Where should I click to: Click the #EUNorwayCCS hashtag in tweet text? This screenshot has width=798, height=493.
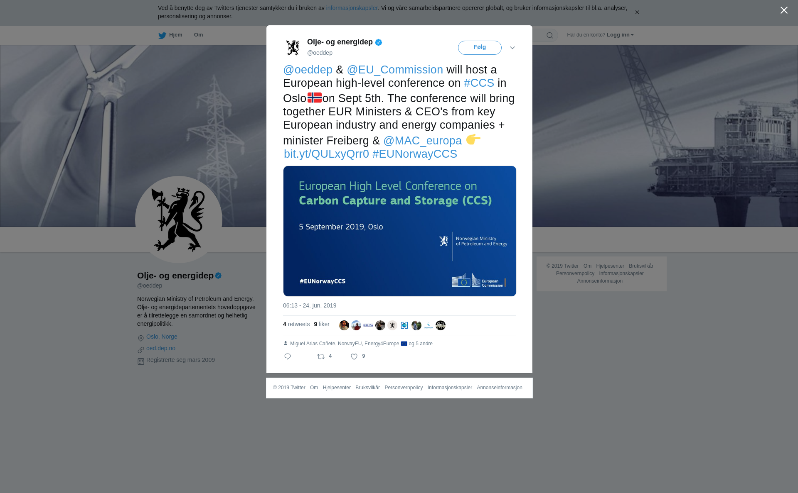pos(415,154)
